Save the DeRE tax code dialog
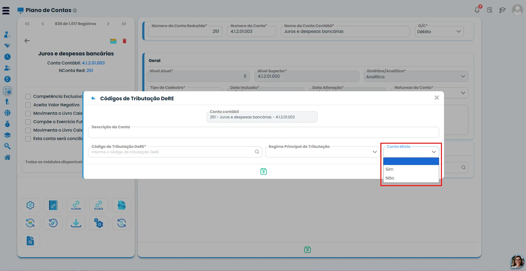Viewport: 526px width, 271px height. click(x=263, y=171)
